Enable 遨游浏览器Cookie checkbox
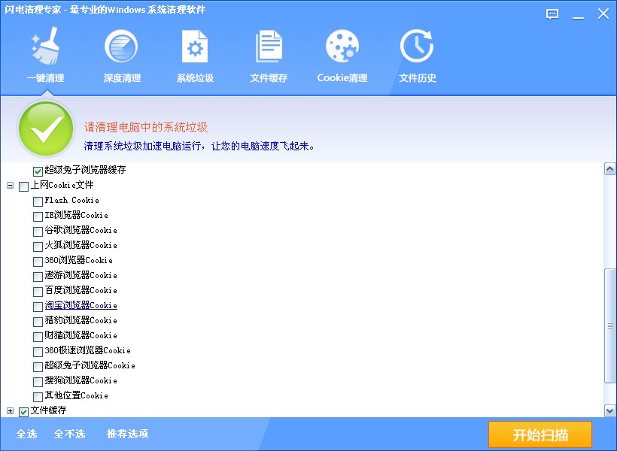This screenshot has width=617, height=451. tap(38, 277)
